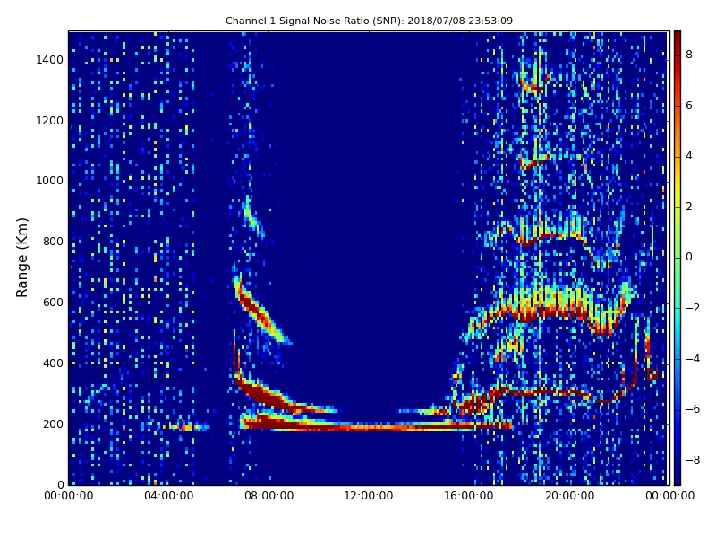Click the 400 tick label on range axis
The image size is (716, 537).
pos(53,363)
